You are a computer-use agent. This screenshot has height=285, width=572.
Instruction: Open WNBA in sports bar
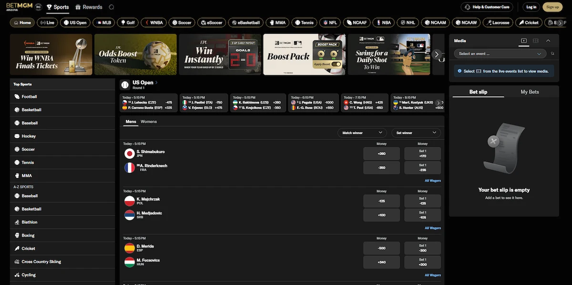tap(153, 22)
